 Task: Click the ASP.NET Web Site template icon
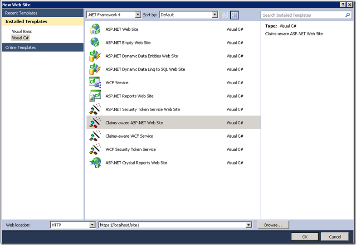[x=95, y=29]
